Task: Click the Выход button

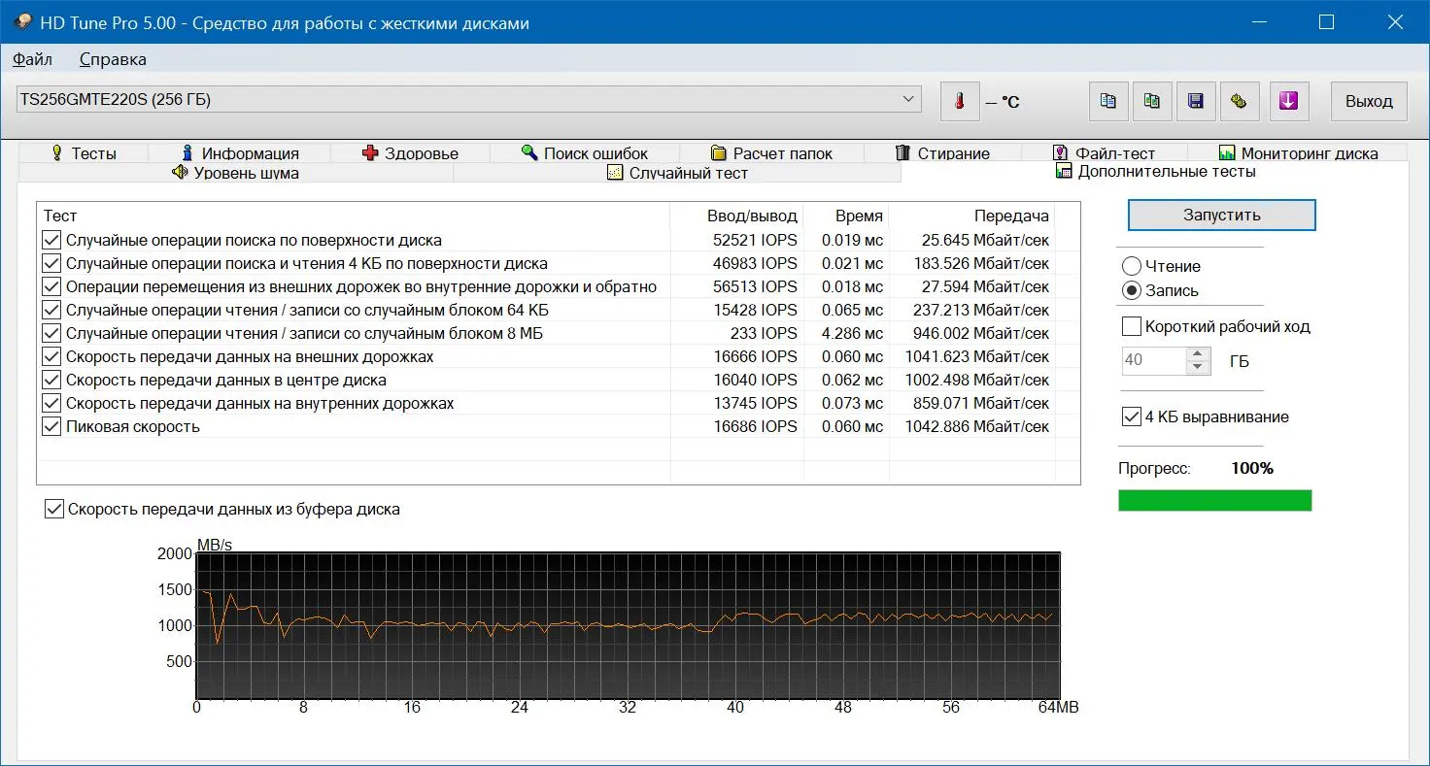Action: 1369,101
